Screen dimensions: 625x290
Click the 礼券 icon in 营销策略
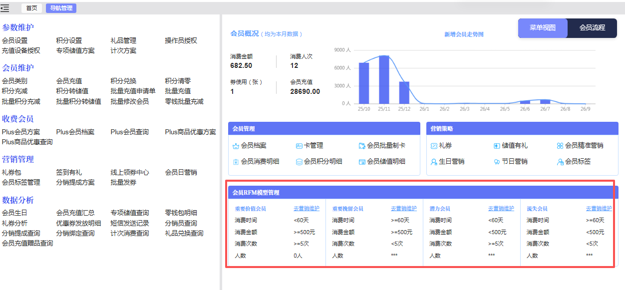tap(434, 146)
